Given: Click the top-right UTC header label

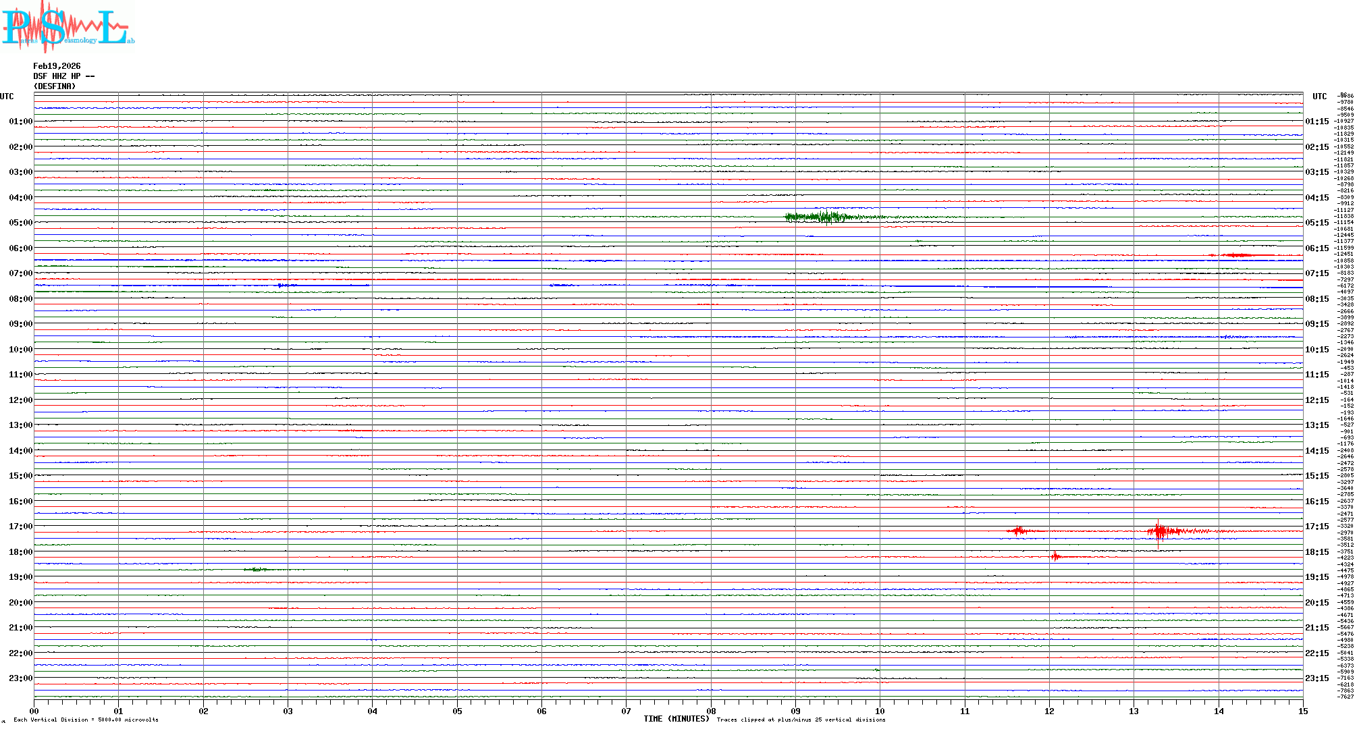Looking at the screenshot, I should pos(1319,97).
